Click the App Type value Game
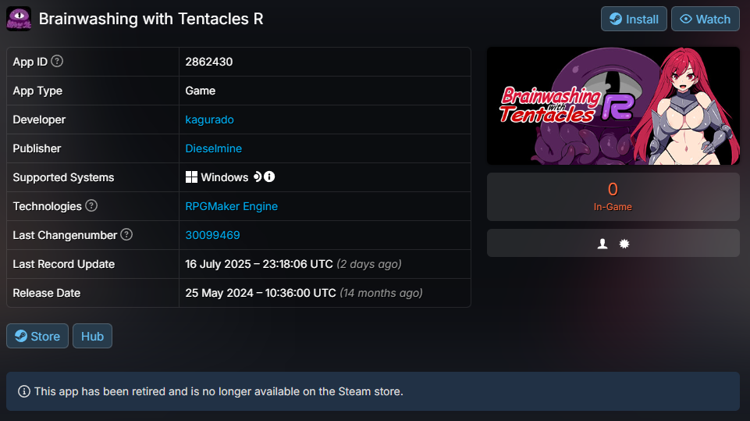Viewport: 750px width, 421px height. pos(201,91)
